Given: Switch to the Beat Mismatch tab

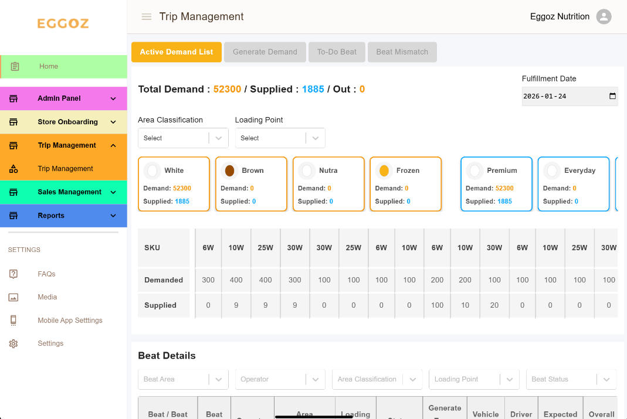Looking at the screenshot, I should tap(402, 52).
